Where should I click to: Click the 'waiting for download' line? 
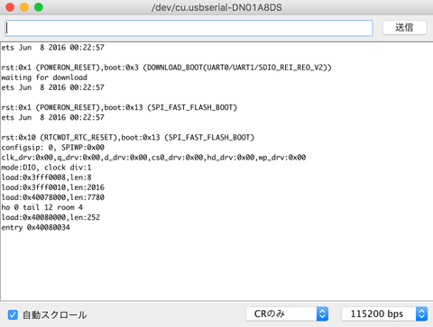44,77
